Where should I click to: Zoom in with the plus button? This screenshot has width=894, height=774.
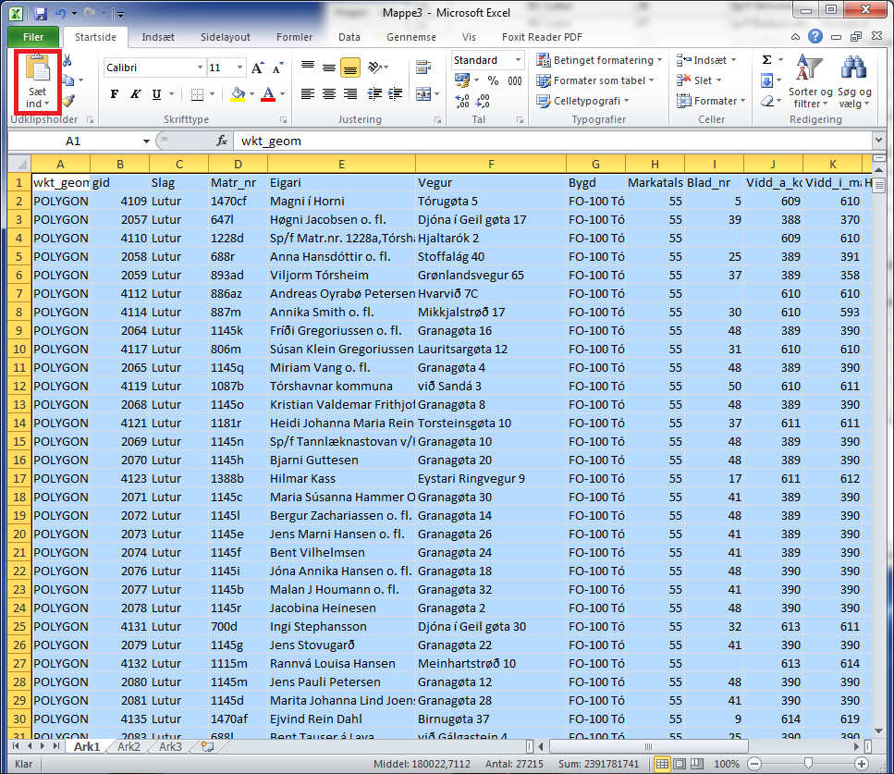[861, 764]
